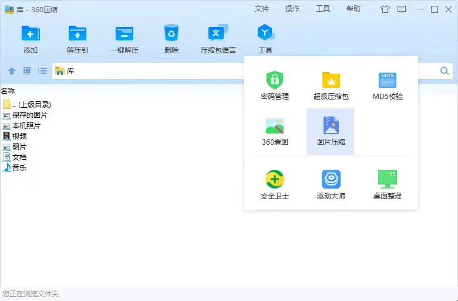Close the 360压缩 window
Screen dimensions: 458x301
[x=449, y=9]
